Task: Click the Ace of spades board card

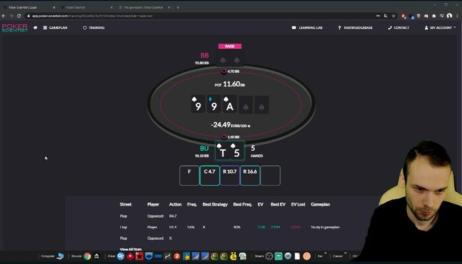Action: (x=230, y=104)
